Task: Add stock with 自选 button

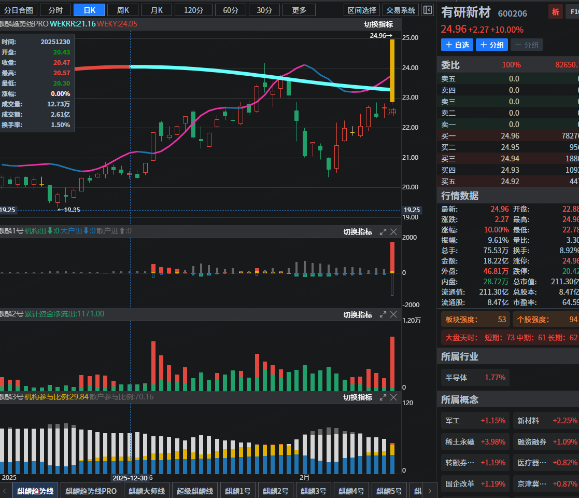Action: [457, 45]
